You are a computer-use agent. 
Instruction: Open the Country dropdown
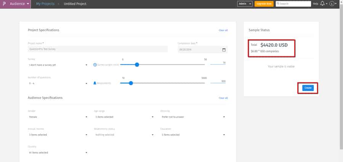[x=58, y=152]
